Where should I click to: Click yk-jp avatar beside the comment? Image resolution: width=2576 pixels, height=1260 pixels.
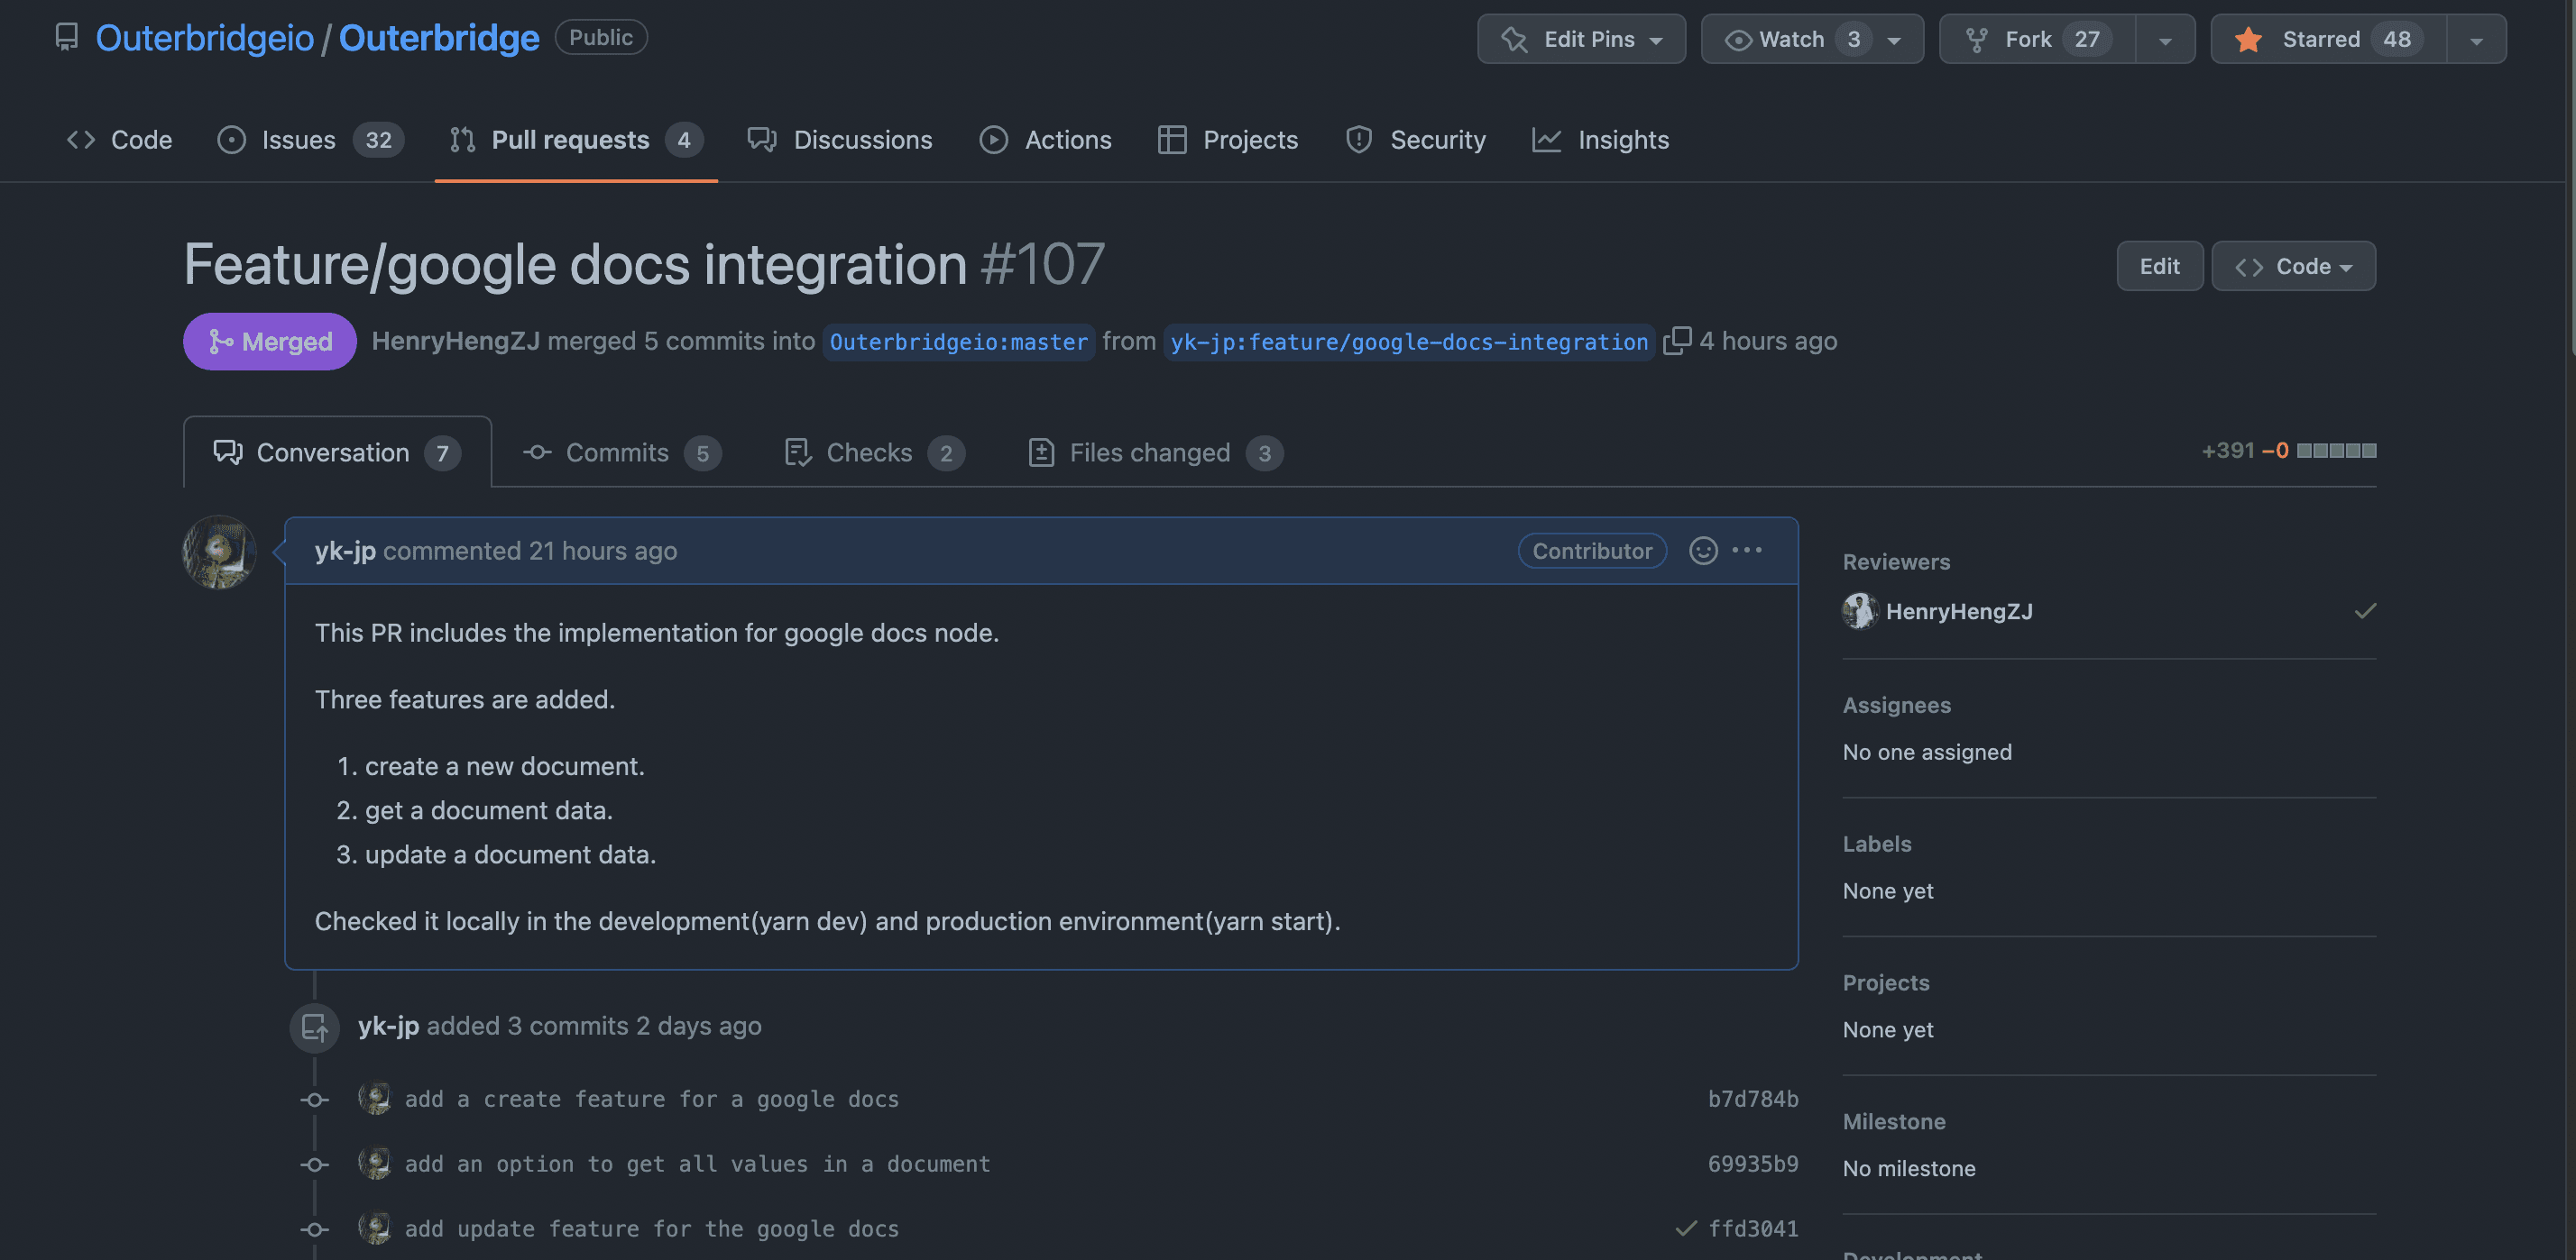click(x=219, y=552)
